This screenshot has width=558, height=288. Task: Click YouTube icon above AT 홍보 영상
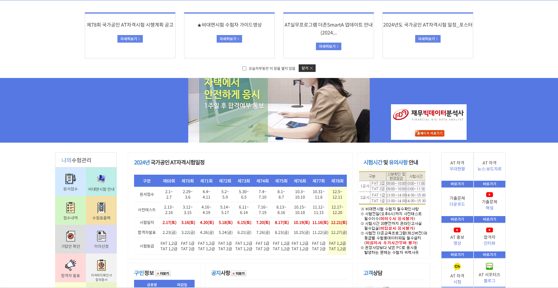457,230
